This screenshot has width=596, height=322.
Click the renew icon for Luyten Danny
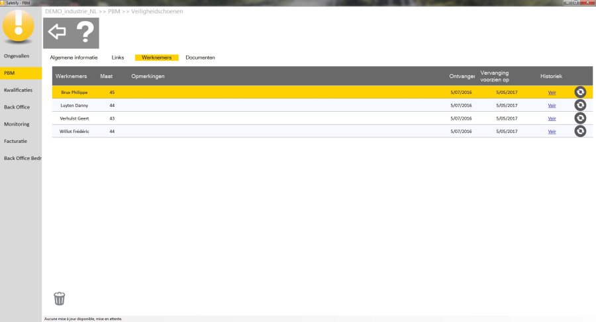[580, 105]
